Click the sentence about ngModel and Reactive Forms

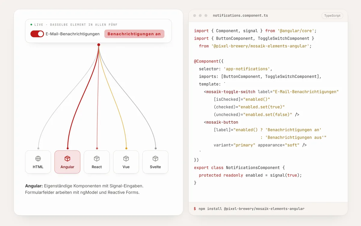coord(82,193)
